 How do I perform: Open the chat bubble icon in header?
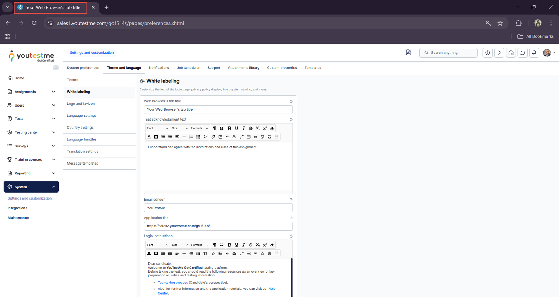coord(523,53)
